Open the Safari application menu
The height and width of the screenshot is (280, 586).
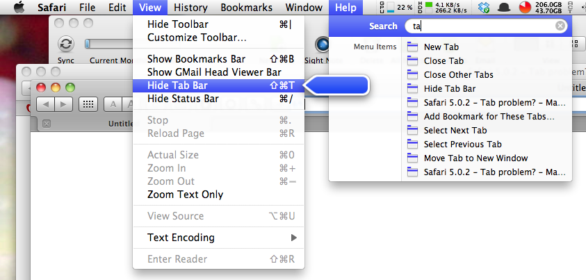click(51, 8)
